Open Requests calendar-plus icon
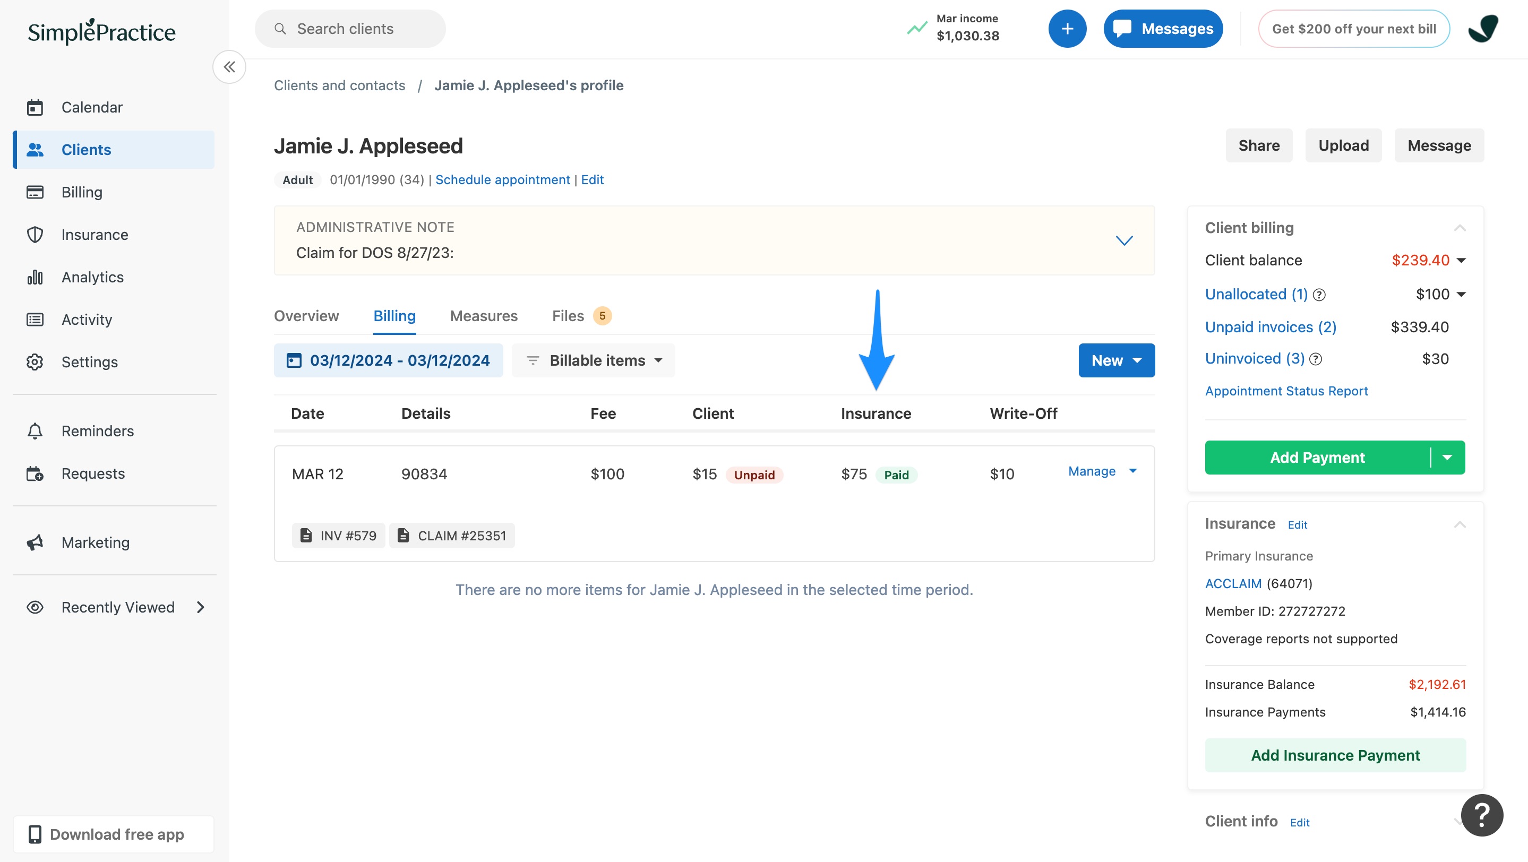The height and width of the screenshot is (862, 1528). coord(35,473)
